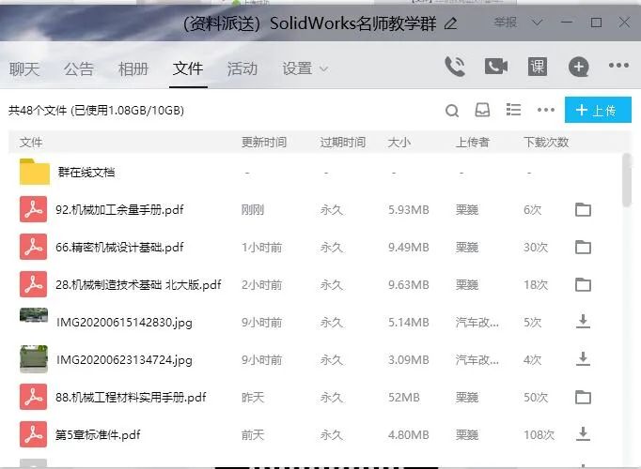Click PDF icon of 92.机械加工余量手册
The width and height of the screenshot is (641, 469).
(x=33, y=209)
